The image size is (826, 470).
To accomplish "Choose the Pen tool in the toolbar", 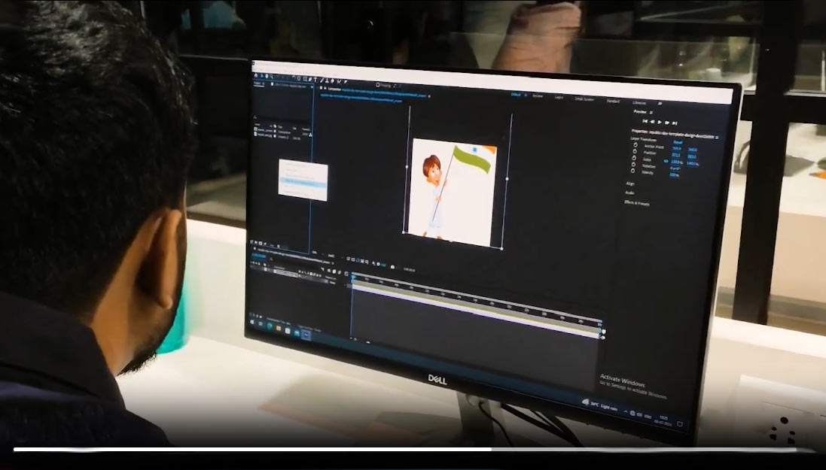I will (x=309, y=80).
